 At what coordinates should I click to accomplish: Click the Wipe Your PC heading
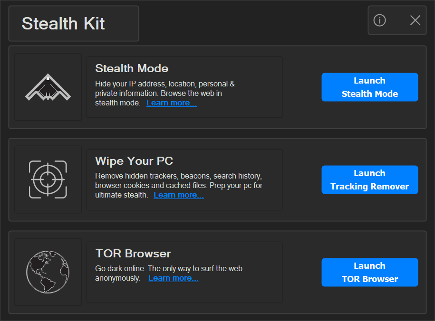tap(134, 161)
